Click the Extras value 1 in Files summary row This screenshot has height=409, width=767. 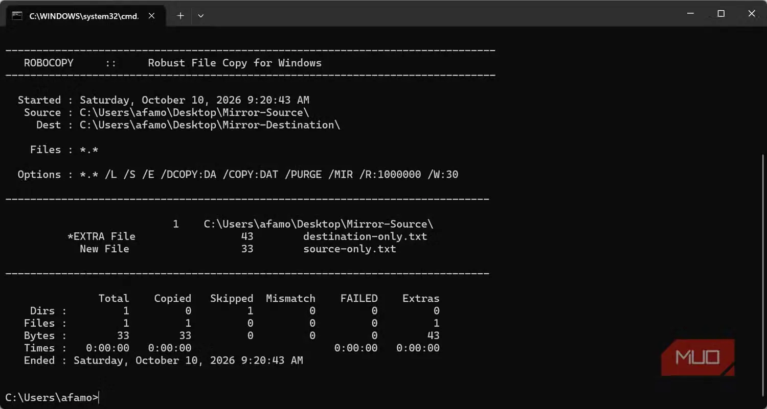point(436,323)
